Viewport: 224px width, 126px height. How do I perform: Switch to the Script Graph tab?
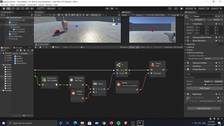point(42,44)
